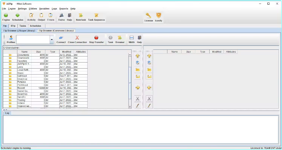
Task: Click the Stop Transfer button
Action: point(96,39)
